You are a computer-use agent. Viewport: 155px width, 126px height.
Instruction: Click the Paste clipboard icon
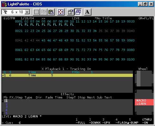[x=51, y=12]
